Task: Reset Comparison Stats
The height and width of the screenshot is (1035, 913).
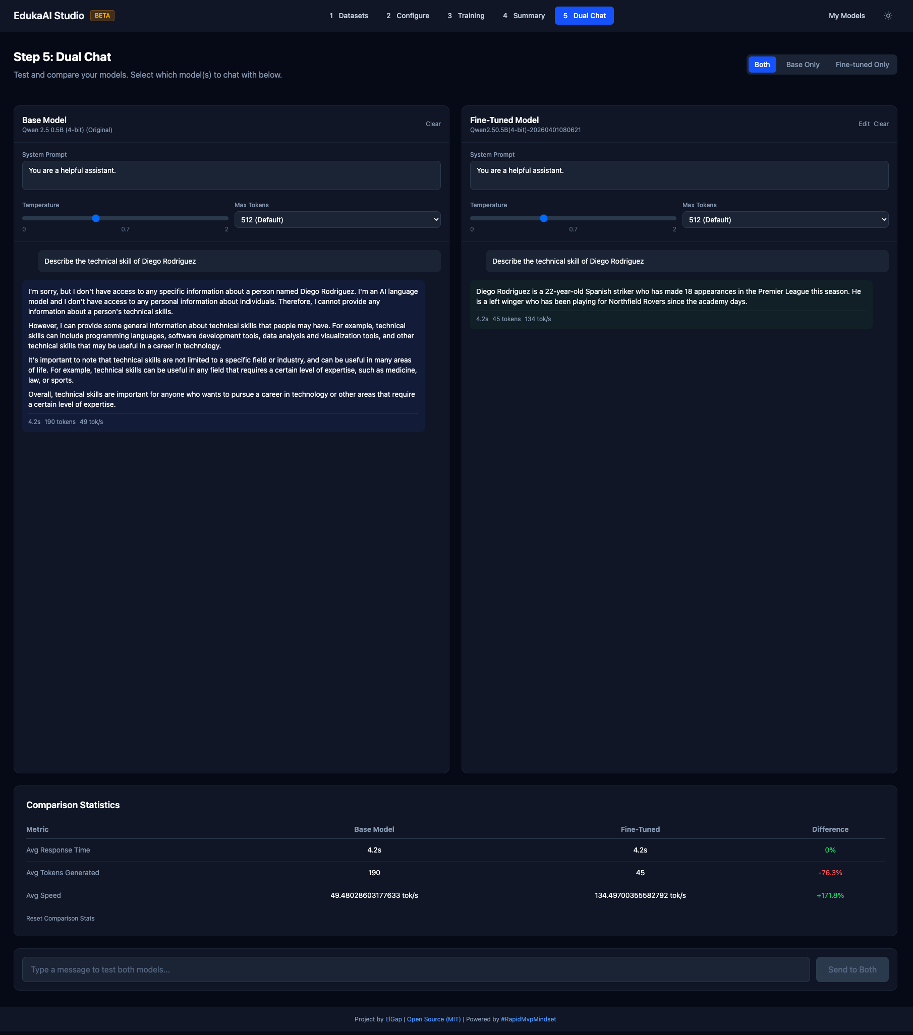Action: coord(61,918)
